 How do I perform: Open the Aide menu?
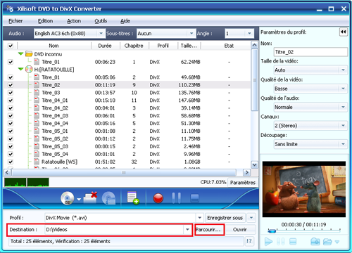coord(125,21)
